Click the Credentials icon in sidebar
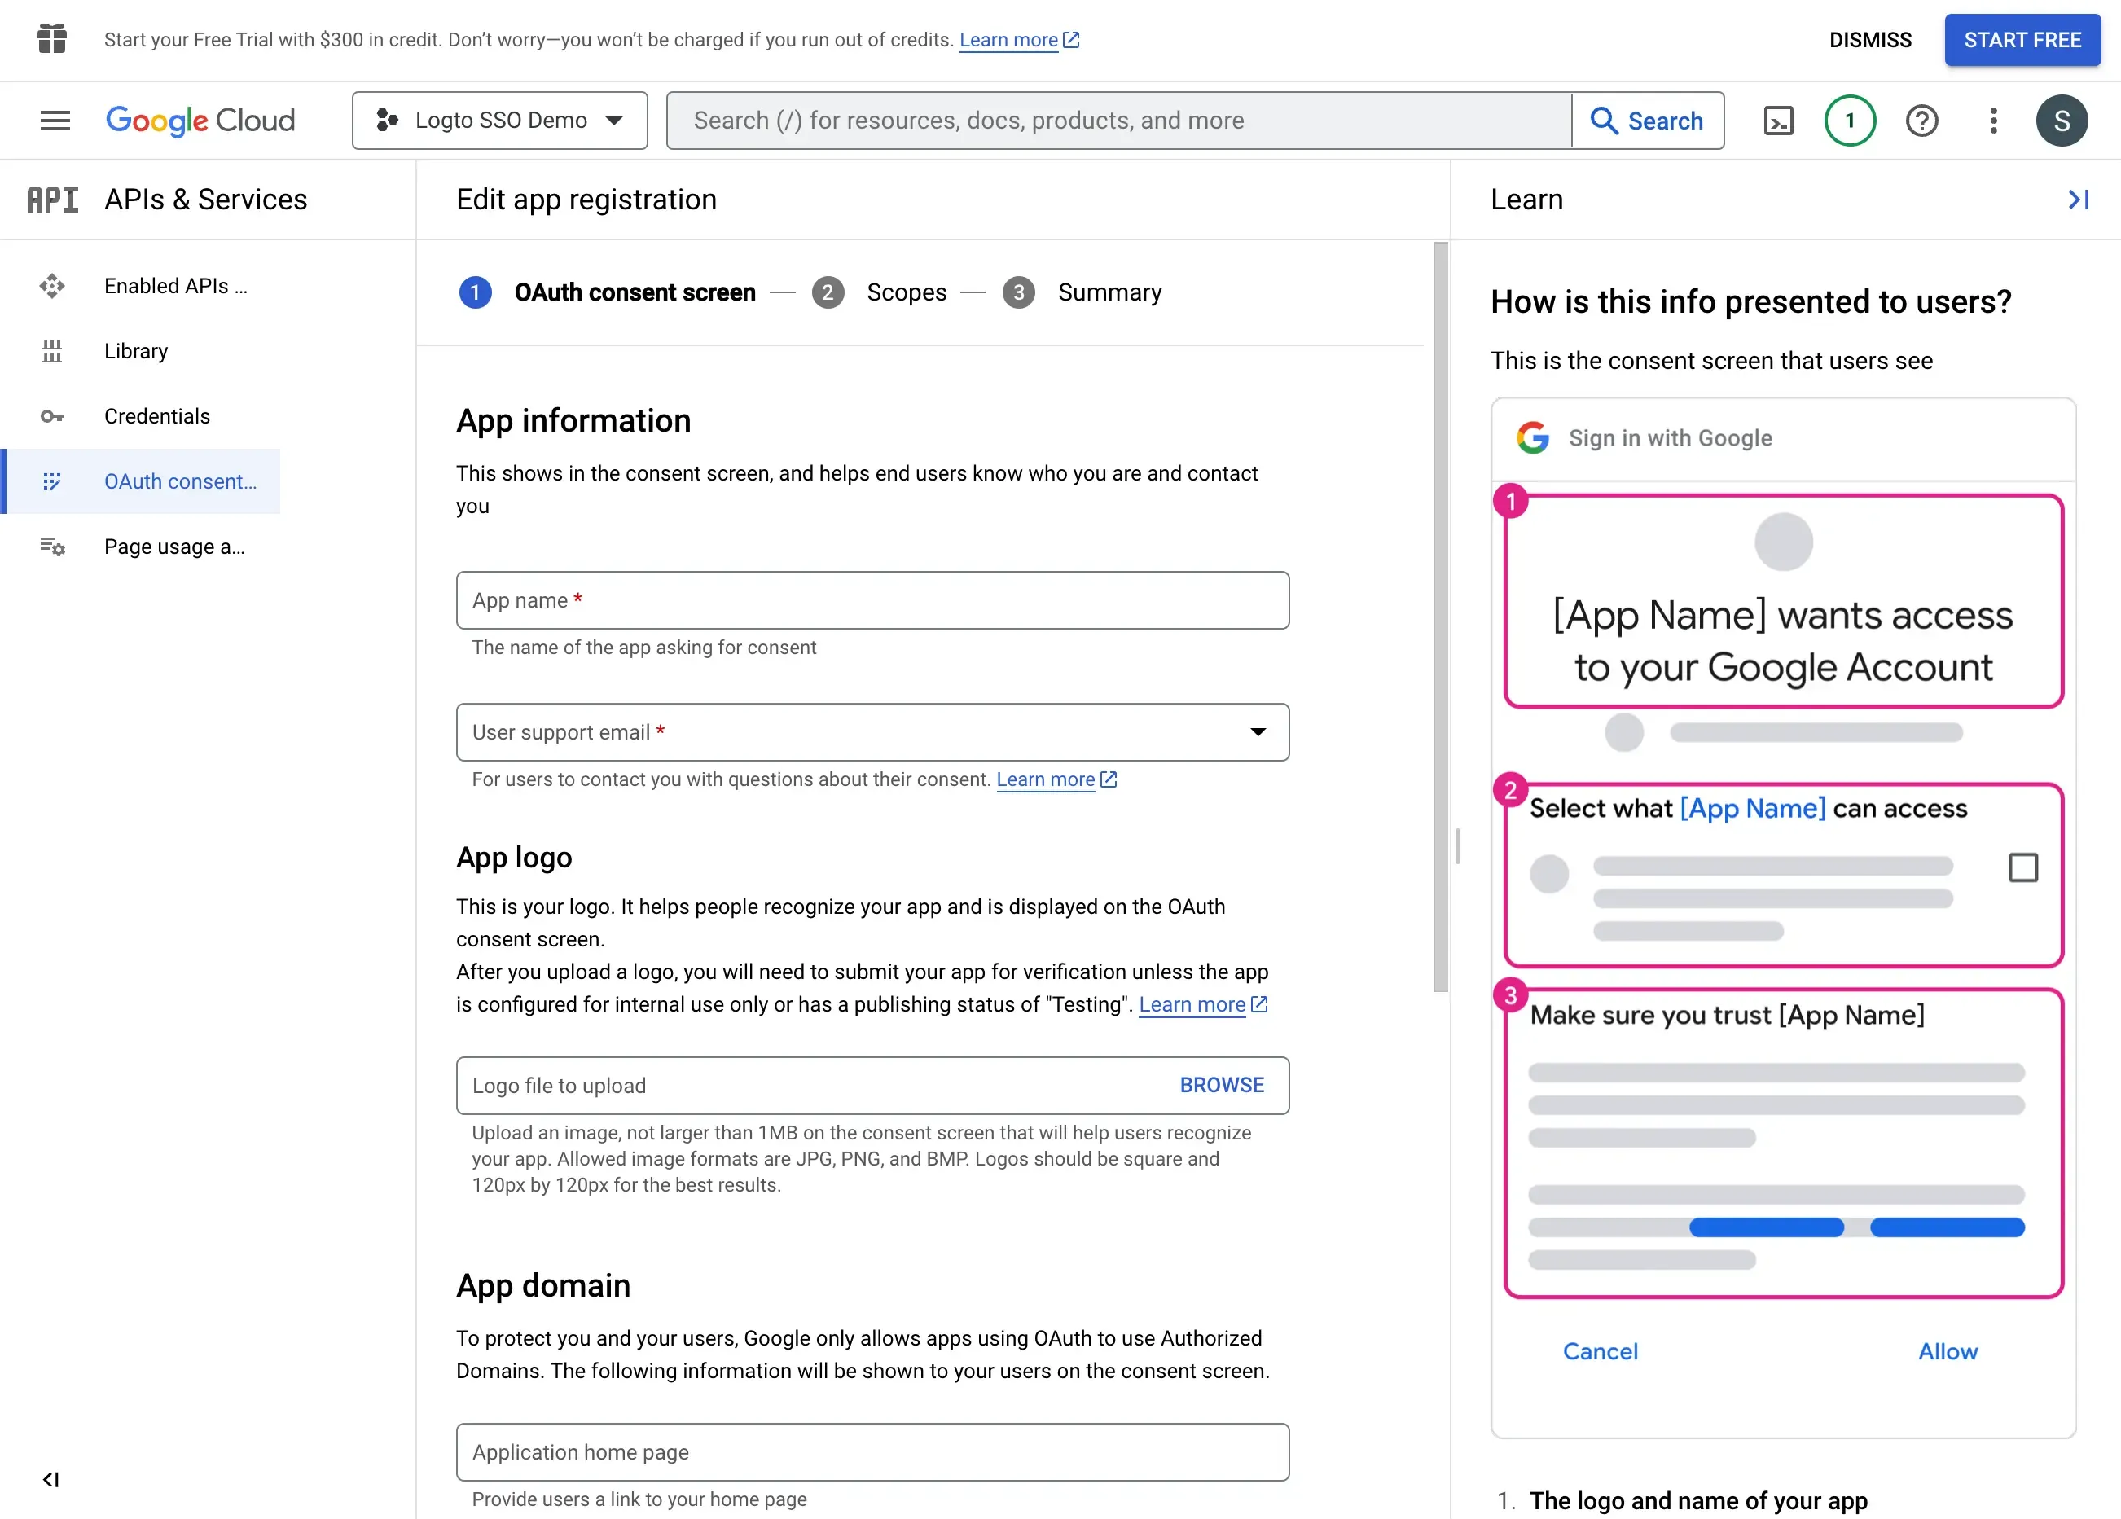 coord(51,416)
